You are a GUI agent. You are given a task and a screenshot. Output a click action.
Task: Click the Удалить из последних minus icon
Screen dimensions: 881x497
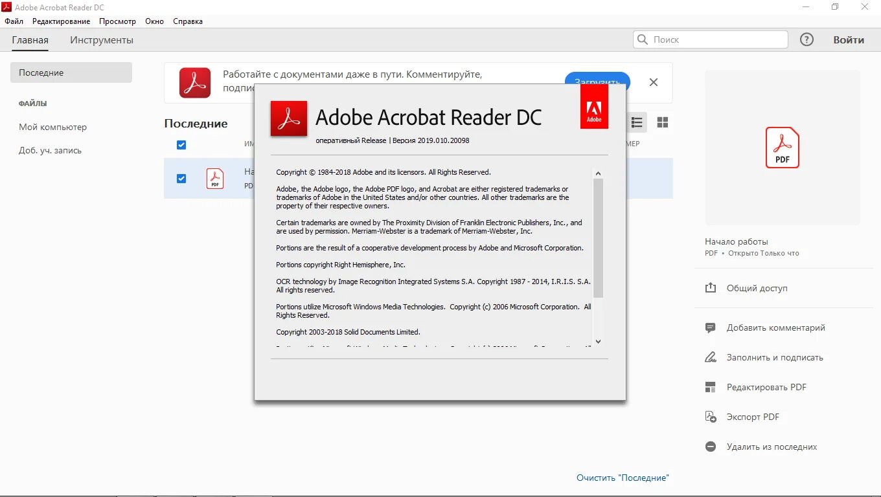pos(711,447)
